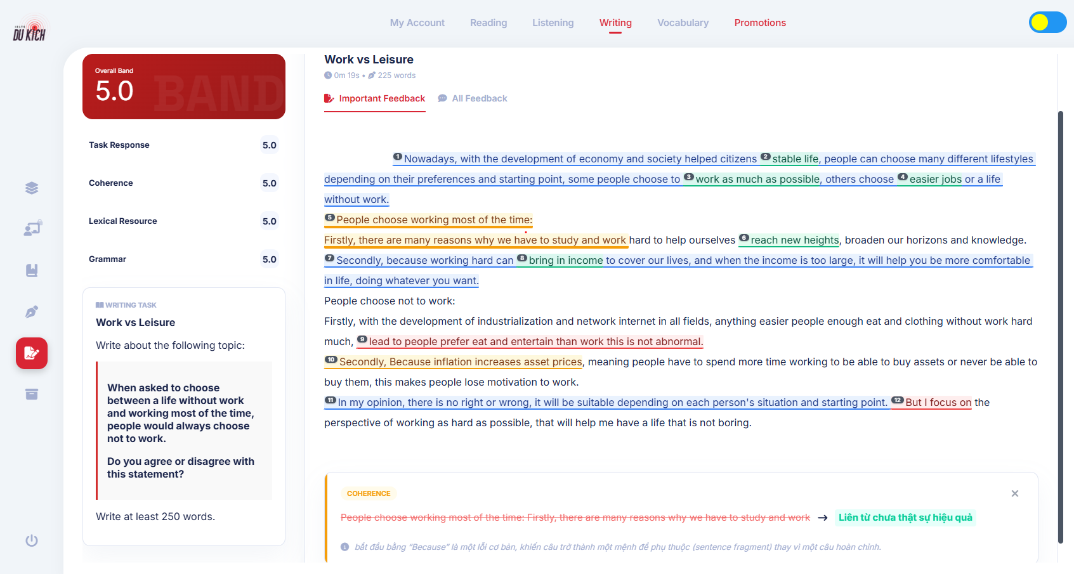The width and height of the screenshot is (1074, 574).
Task: Click feedback marker 10 before Secondly, Because inflation
Action: click(331, 360)
